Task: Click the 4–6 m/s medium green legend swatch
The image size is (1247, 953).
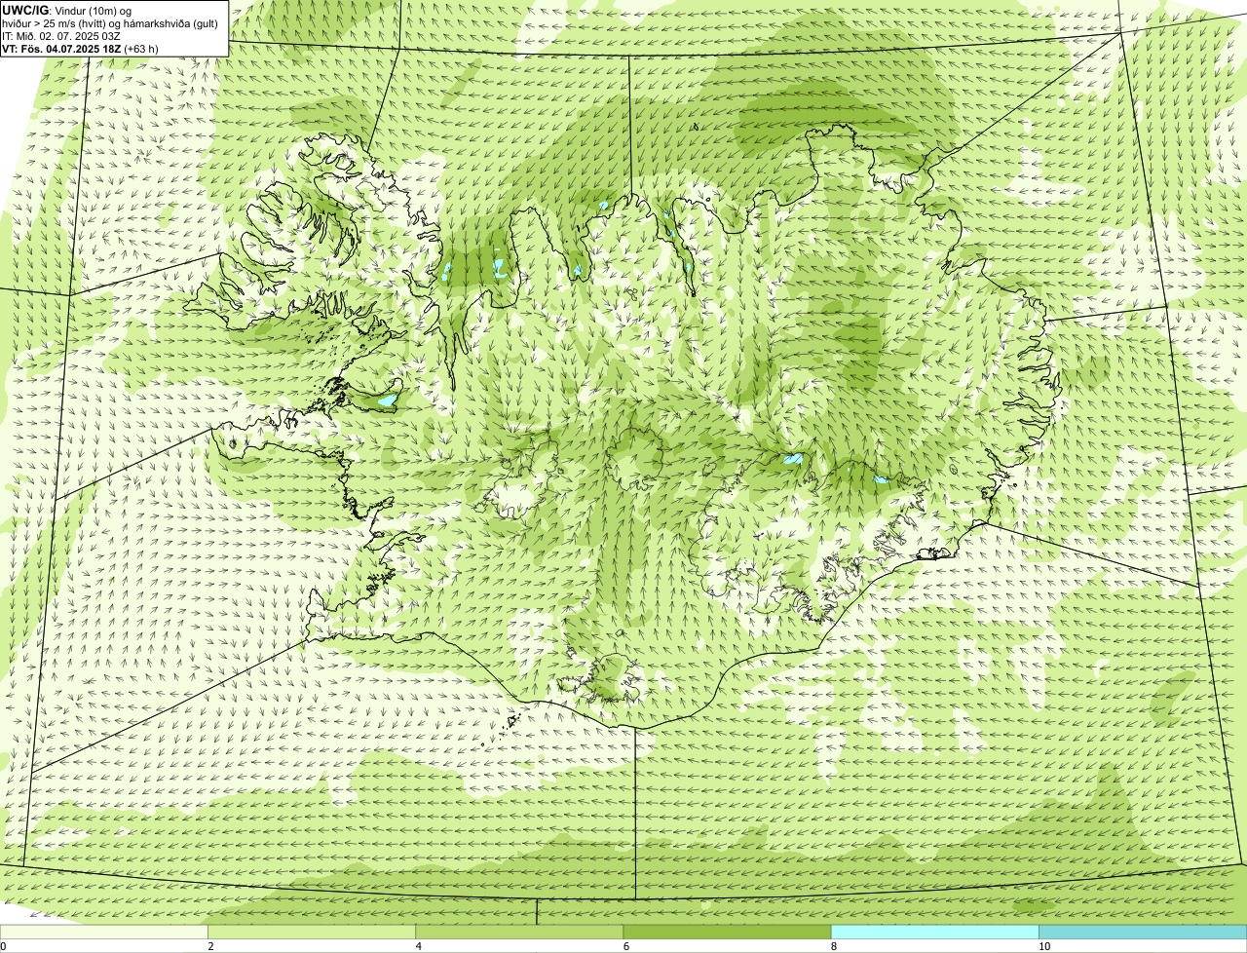Action: 519,933
